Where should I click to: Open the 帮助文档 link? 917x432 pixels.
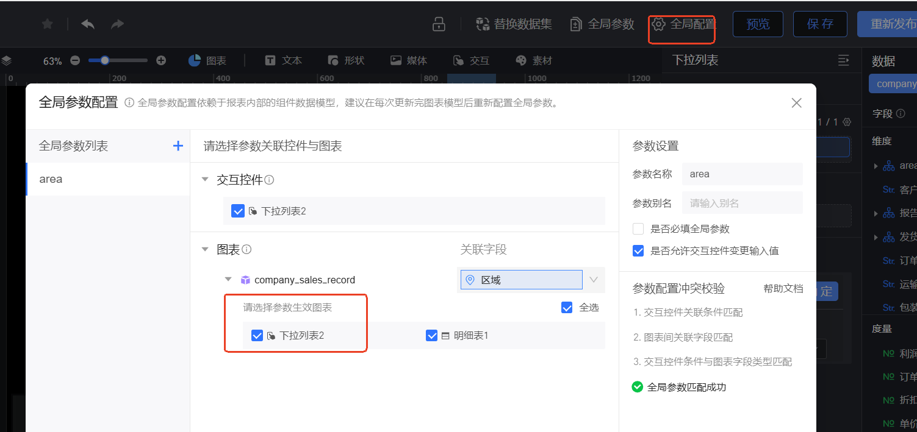[783, 288]
